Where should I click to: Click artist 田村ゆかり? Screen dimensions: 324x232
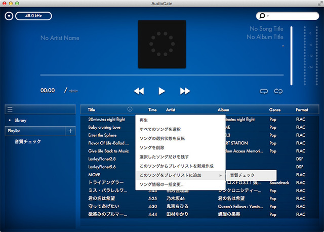pyautogui.click(x=177, y=214)
